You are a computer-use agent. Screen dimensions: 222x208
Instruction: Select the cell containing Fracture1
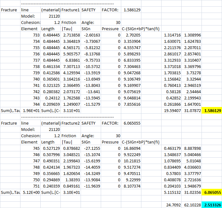pos(71,10)
